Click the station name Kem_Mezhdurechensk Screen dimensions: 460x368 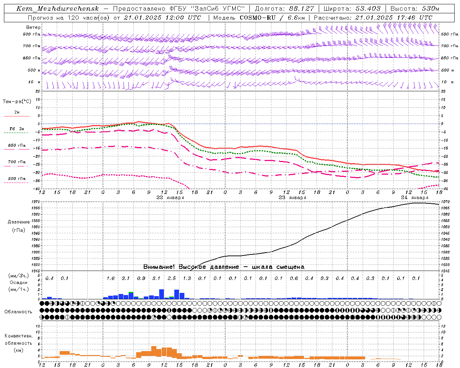pos(57,9)
